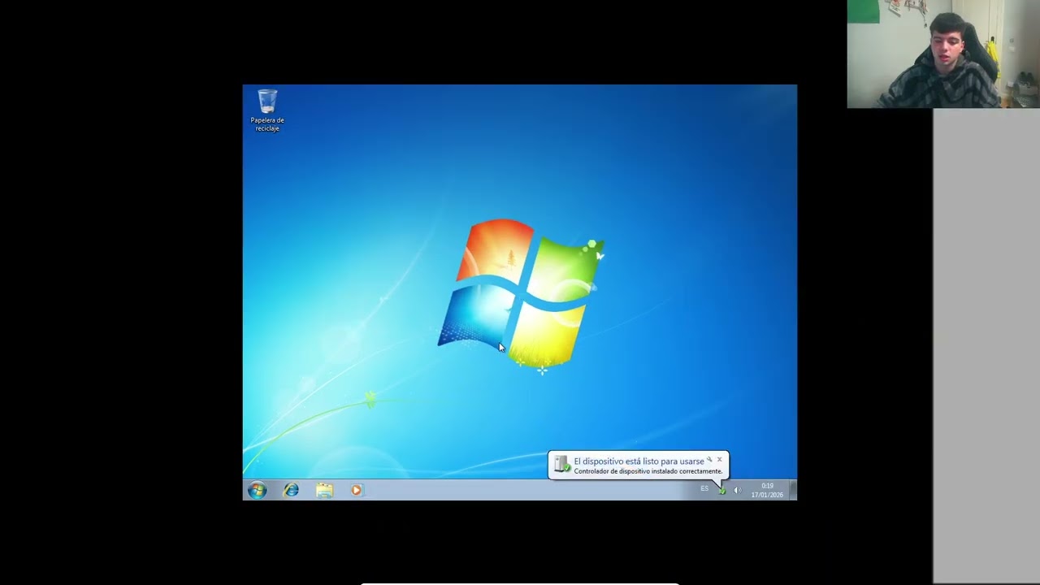This screenshot has height=585, width=1040.
Task: Click the device icon inside notification balloon
Action: point(561,464)
